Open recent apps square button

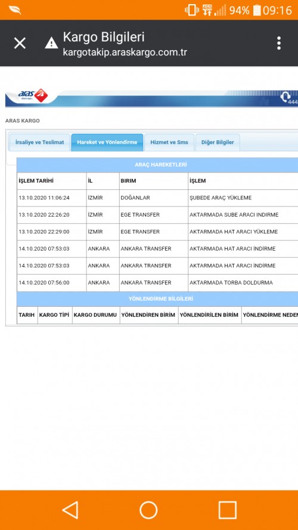point(227,510)
